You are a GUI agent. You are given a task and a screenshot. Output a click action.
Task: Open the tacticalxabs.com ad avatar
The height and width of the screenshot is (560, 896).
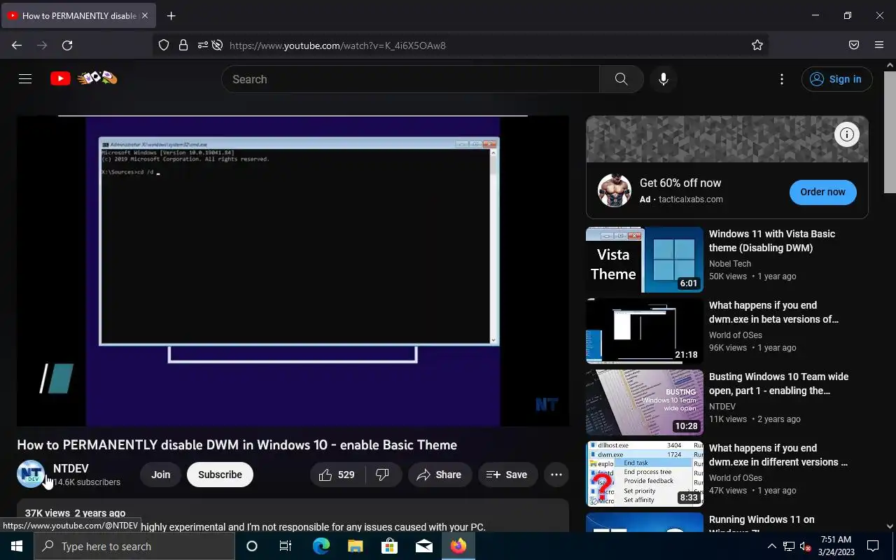(x=615, y=190)
